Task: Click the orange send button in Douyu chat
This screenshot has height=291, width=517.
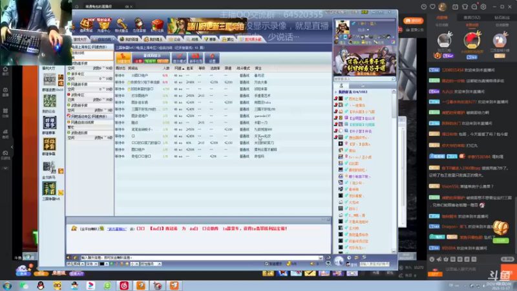Action: click(x=508, y=272)
